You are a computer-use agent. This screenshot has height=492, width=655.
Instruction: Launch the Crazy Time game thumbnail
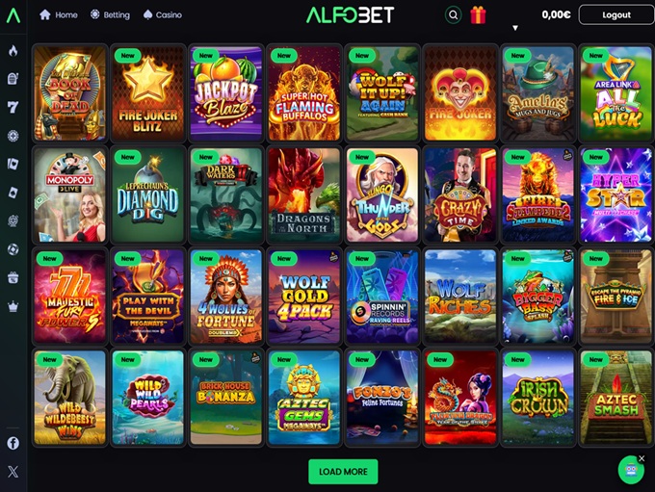(459, 194)
